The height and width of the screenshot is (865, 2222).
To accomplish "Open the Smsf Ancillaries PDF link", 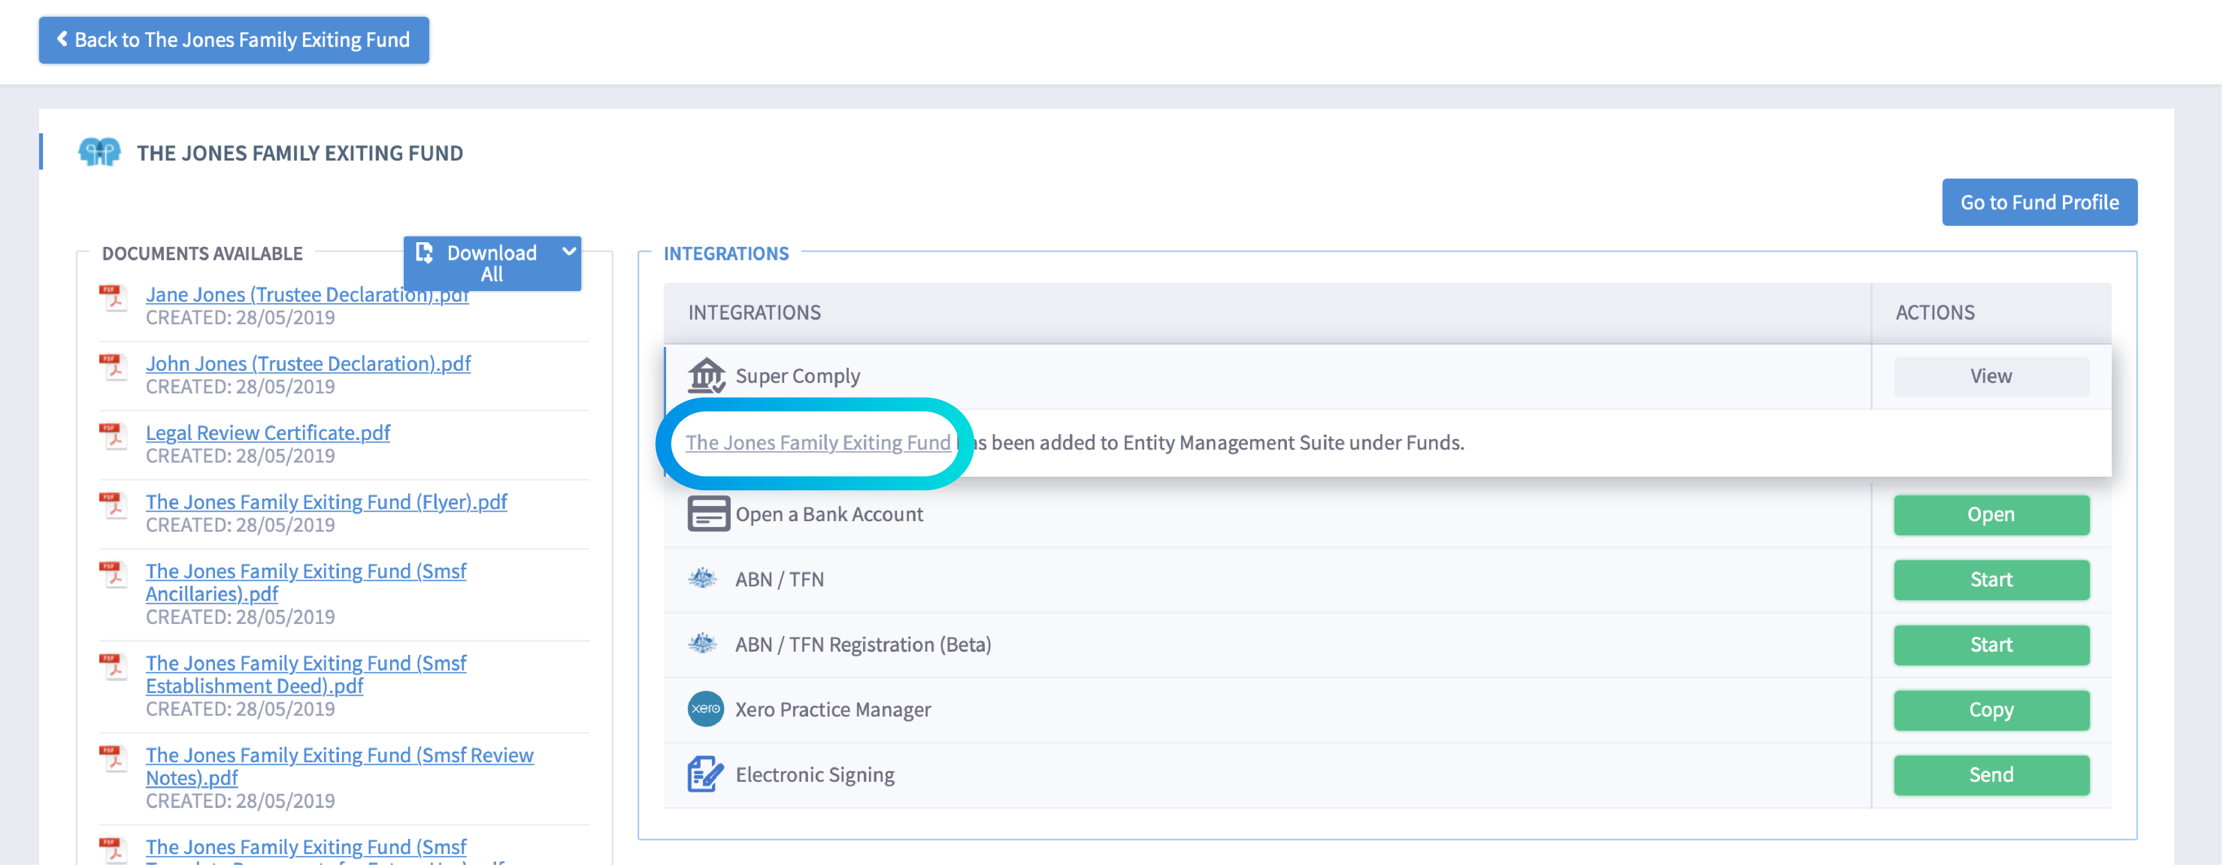I will coord(305,582).
